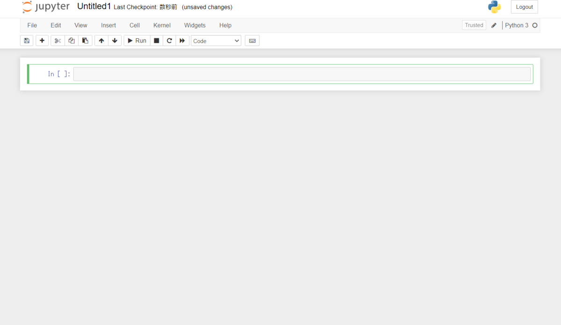Select the cell via In [ ] prompt

tap(59, 74)
